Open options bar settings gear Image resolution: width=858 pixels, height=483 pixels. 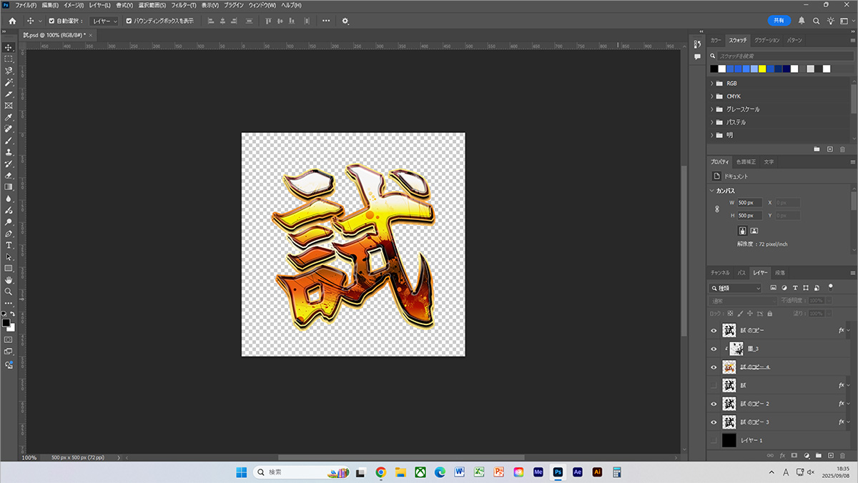pos(345,21)
